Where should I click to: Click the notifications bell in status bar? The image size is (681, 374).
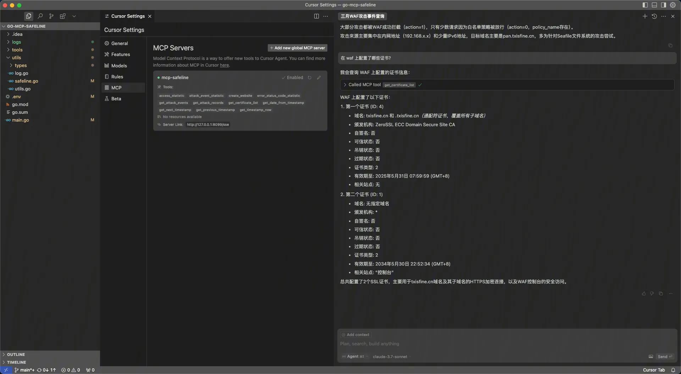[x=673, y=370]
